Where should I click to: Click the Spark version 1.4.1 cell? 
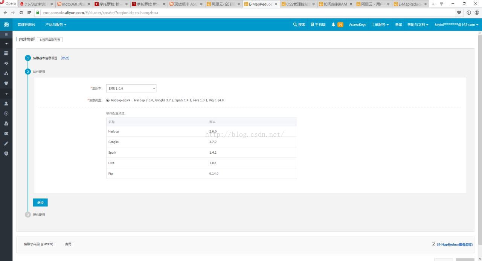click(x=213, y=153)
